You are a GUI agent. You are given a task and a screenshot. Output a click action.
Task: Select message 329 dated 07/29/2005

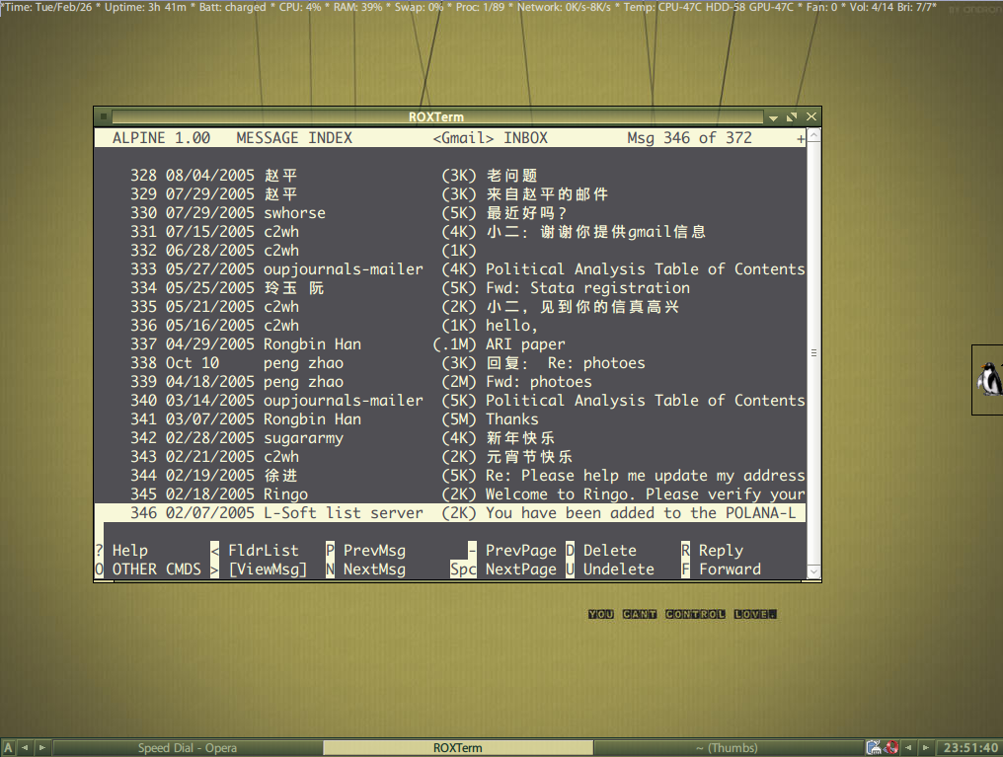(450, 193)
